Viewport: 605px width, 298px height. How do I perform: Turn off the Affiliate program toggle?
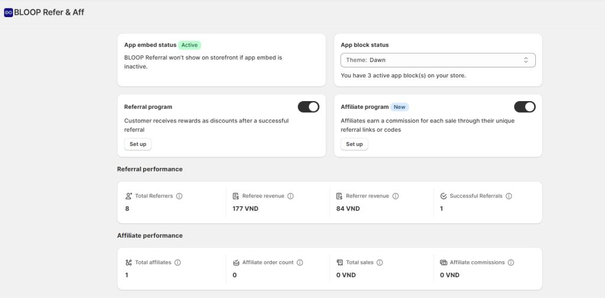tap(525, 107)
